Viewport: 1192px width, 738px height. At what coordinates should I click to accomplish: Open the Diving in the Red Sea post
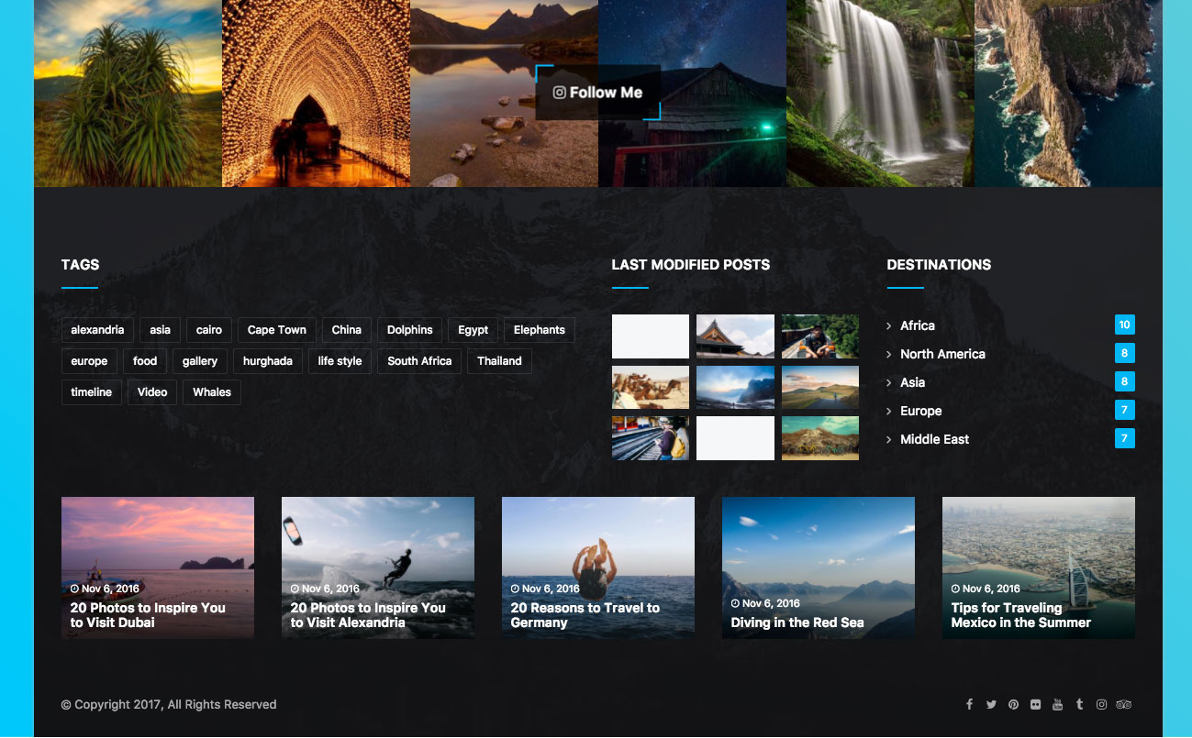pyautogui.click(x=797, y=622)
